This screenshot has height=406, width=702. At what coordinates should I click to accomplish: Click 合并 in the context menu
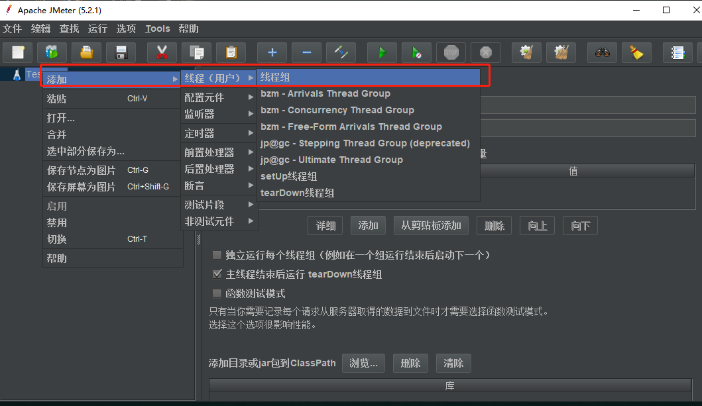[x=113, y=134]
